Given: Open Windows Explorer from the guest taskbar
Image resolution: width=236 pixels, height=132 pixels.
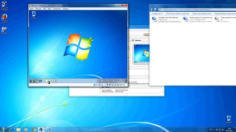Looking at the screenshot, I should [48, 81].
